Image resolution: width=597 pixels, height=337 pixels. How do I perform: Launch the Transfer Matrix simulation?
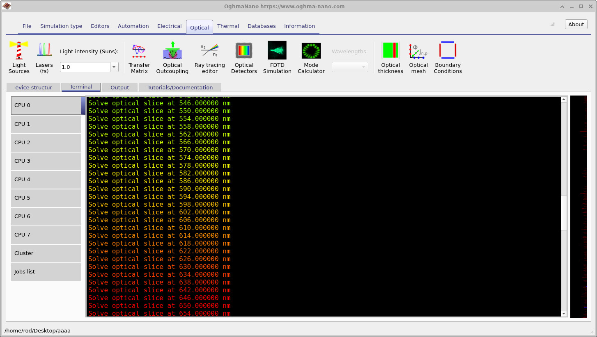pyautogui.click(x=139, y=57)
